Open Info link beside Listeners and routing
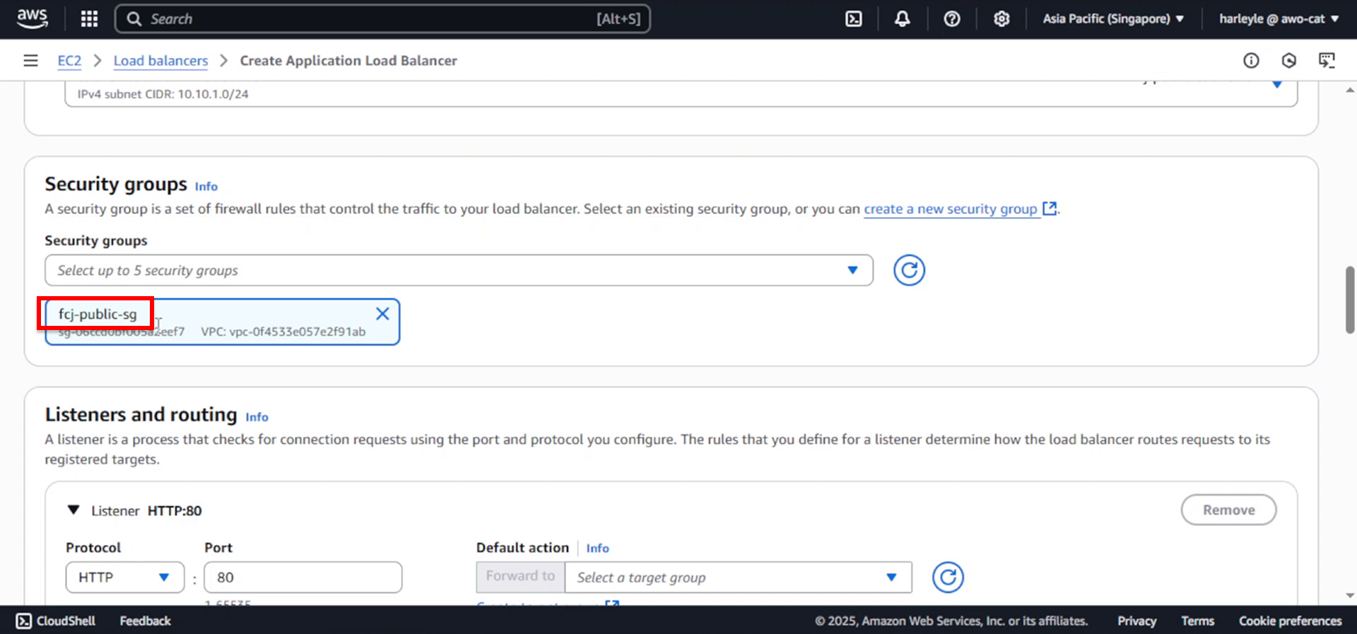Viewport: 1357px width, 634px height. tap(257, 417)
